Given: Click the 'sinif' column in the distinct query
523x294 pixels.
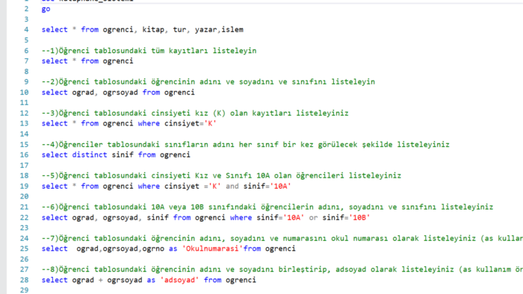Looking at the screenshot, I should [x=123, y=154].
